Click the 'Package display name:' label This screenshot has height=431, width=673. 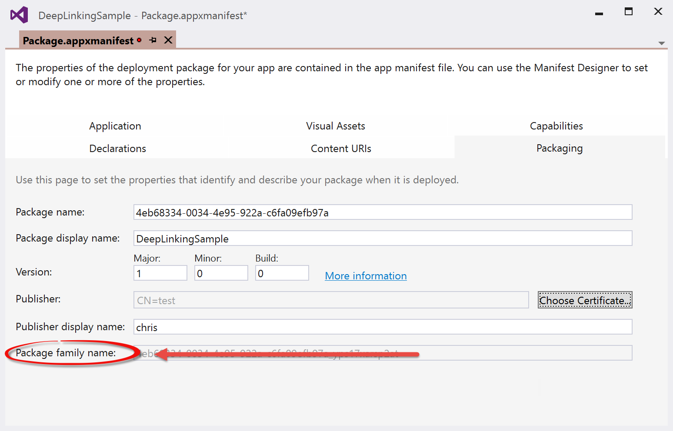pos(68,238)
